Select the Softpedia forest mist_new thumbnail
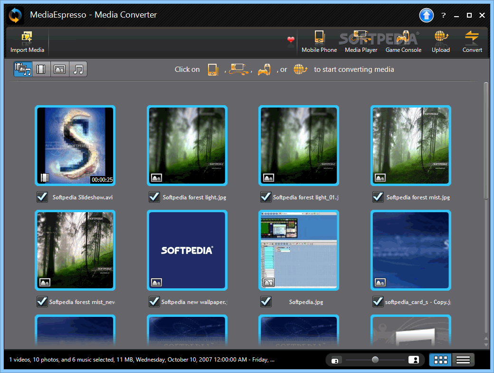Viewport: 494px width, 373px height. [x=75, y=250]
